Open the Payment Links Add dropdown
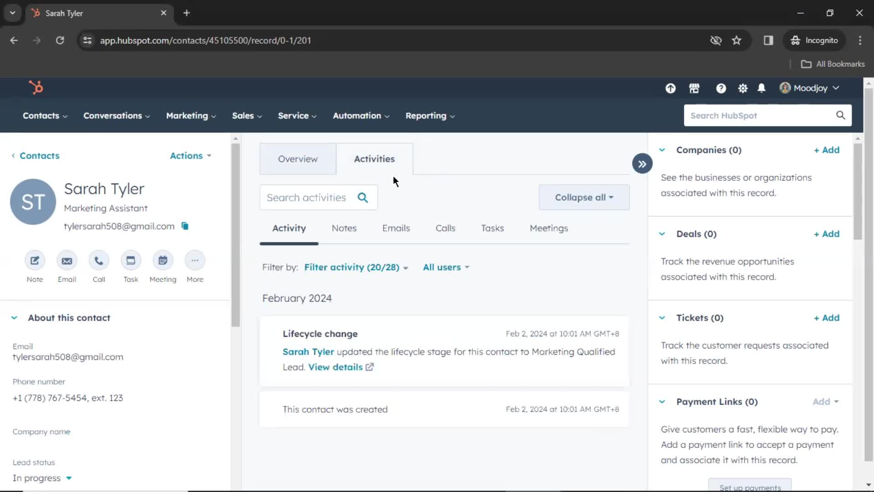This screenshot has width=874, height=492. (826, 402)
